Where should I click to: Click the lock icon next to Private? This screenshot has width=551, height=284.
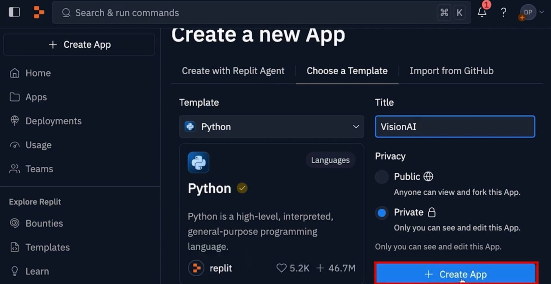point(432,212)
